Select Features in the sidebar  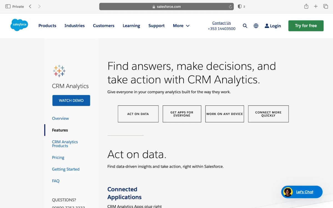pos(60,130)
